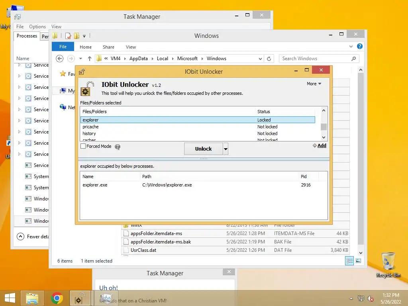Screen dimensions: 408x306
Task: Click the Explorer Back navigation arrow
Action: point(60,59)
